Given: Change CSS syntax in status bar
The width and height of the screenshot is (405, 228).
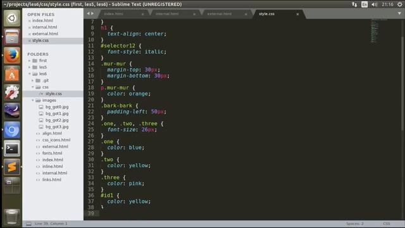Looking at the screenshot, I should 387,224.
